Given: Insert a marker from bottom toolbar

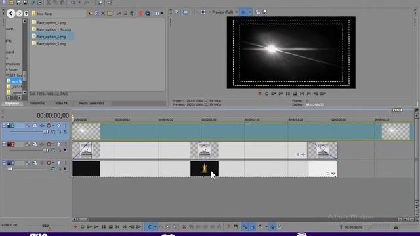Looking at the screenshot, I should [x=228, y=227].
